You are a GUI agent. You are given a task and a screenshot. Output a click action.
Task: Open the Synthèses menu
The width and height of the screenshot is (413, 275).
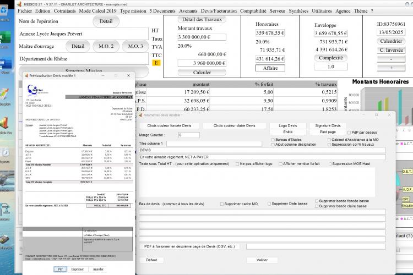click(298, 11)
